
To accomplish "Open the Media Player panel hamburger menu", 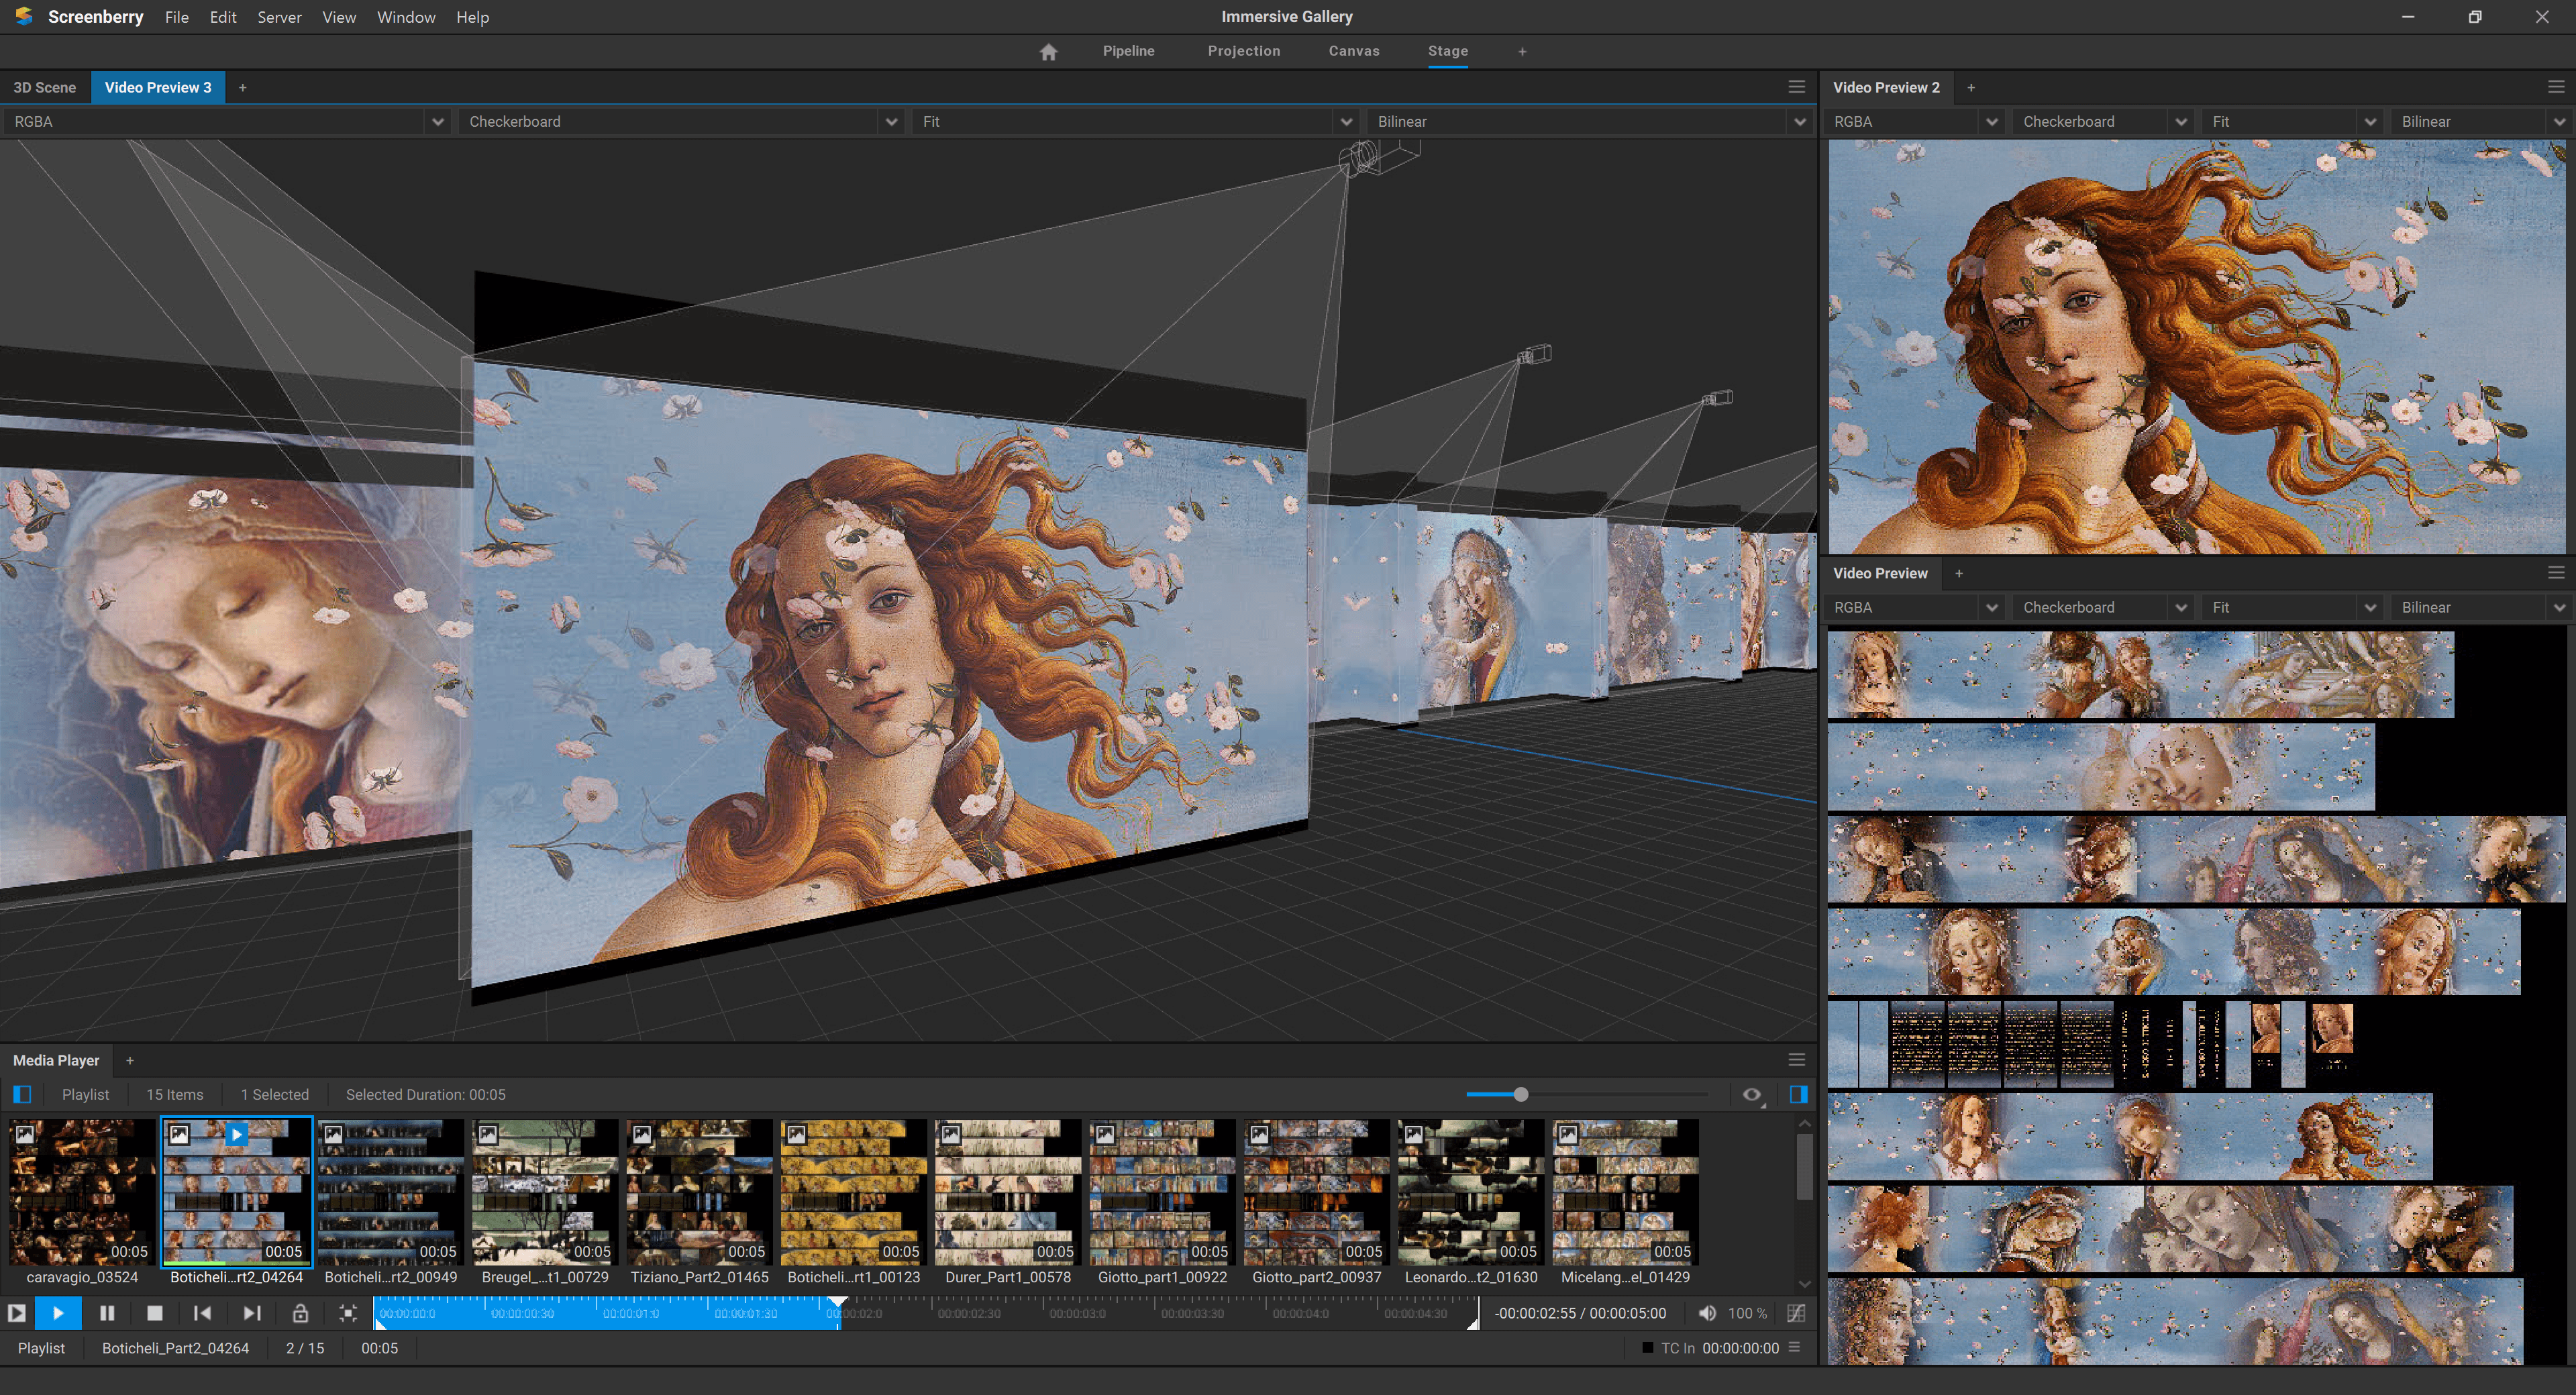I will pos(1796,1060).
